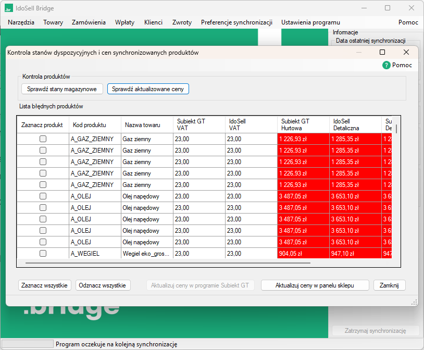This screenshot has height=350, width=424.
Task: Close the Kontrola stanów dyspozycyjnych dialog
Action: coord(406,52)
